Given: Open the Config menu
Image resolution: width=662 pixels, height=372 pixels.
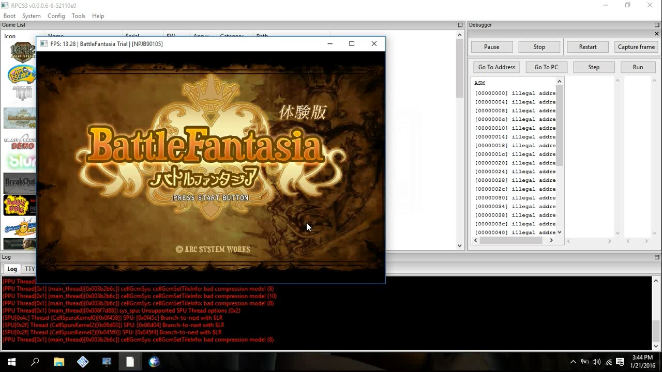Looking at the screenshot, I should 56,16.
